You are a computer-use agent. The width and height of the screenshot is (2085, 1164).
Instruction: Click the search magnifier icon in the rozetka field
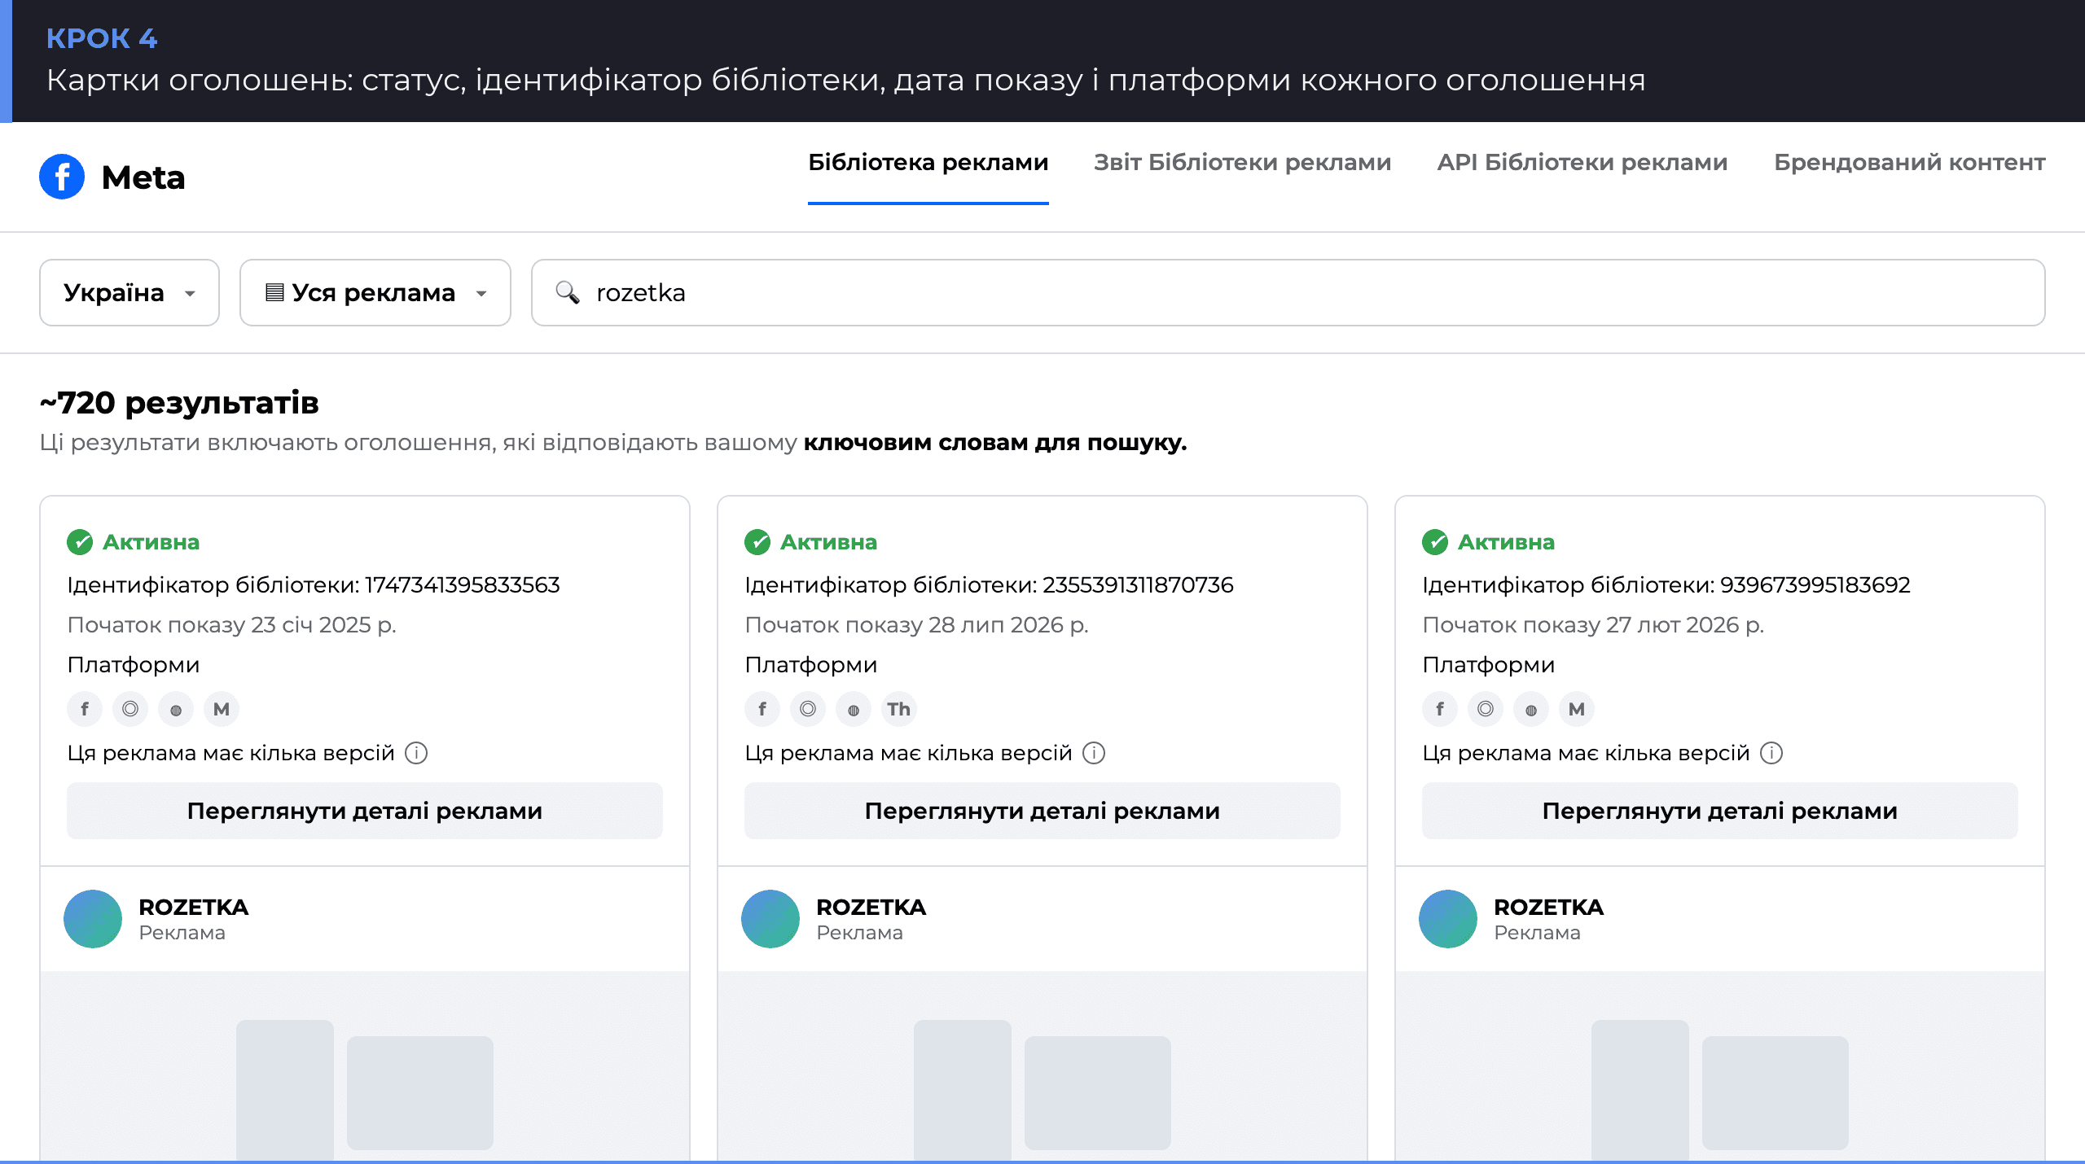pos(568,292)
